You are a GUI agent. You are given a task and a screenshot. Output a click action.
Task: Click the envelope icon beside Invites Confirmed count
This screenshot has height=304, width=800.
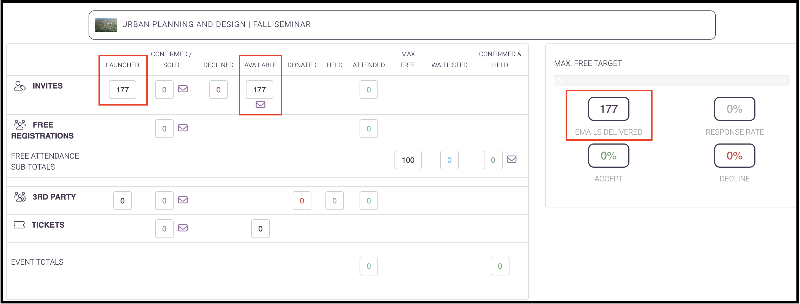(183, 89)
